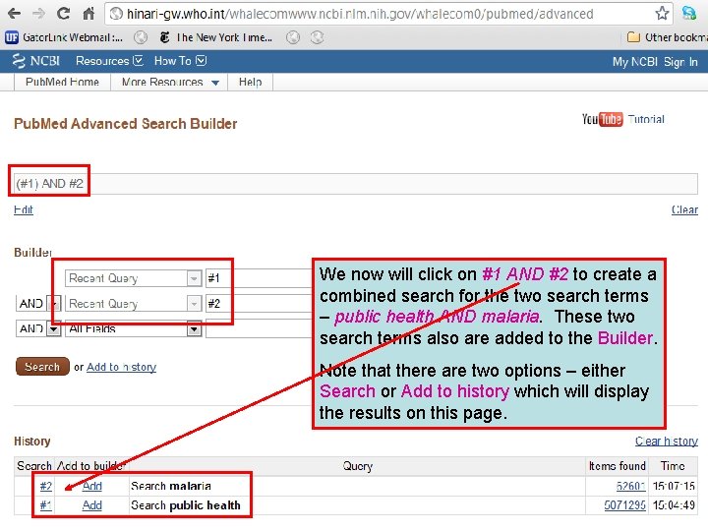This screenshot has height=531, width=708.
Task: Click the browser Back arrow
Action: pyautogui.click(x=14, y=14)
